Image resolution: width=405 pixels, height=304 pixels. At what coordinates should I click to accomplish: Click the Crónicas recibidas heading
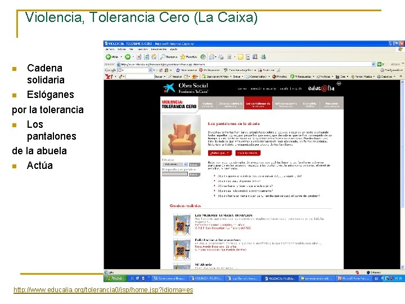(x=185, y=206)
